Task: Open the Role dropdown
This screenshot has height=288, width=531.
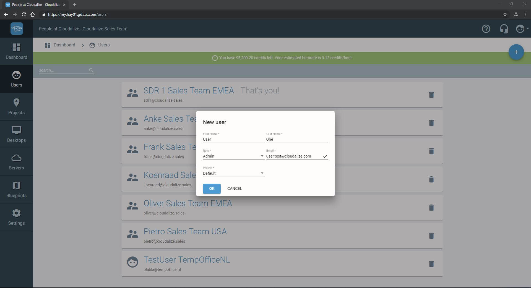Action: tap(234, 156)
